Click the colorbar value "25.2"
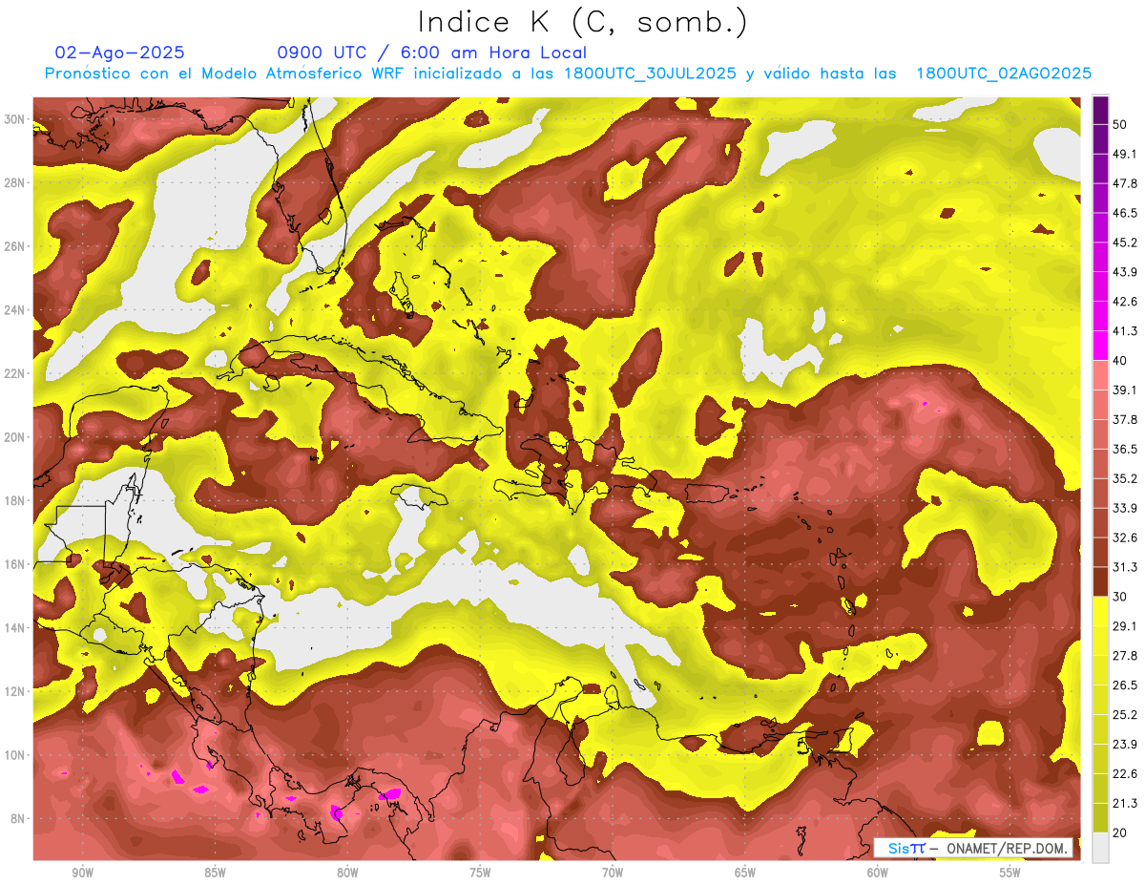Image resolution: width=1145 pixels, height=885 pixels. pyautogui.click(x=1125, y=715)
